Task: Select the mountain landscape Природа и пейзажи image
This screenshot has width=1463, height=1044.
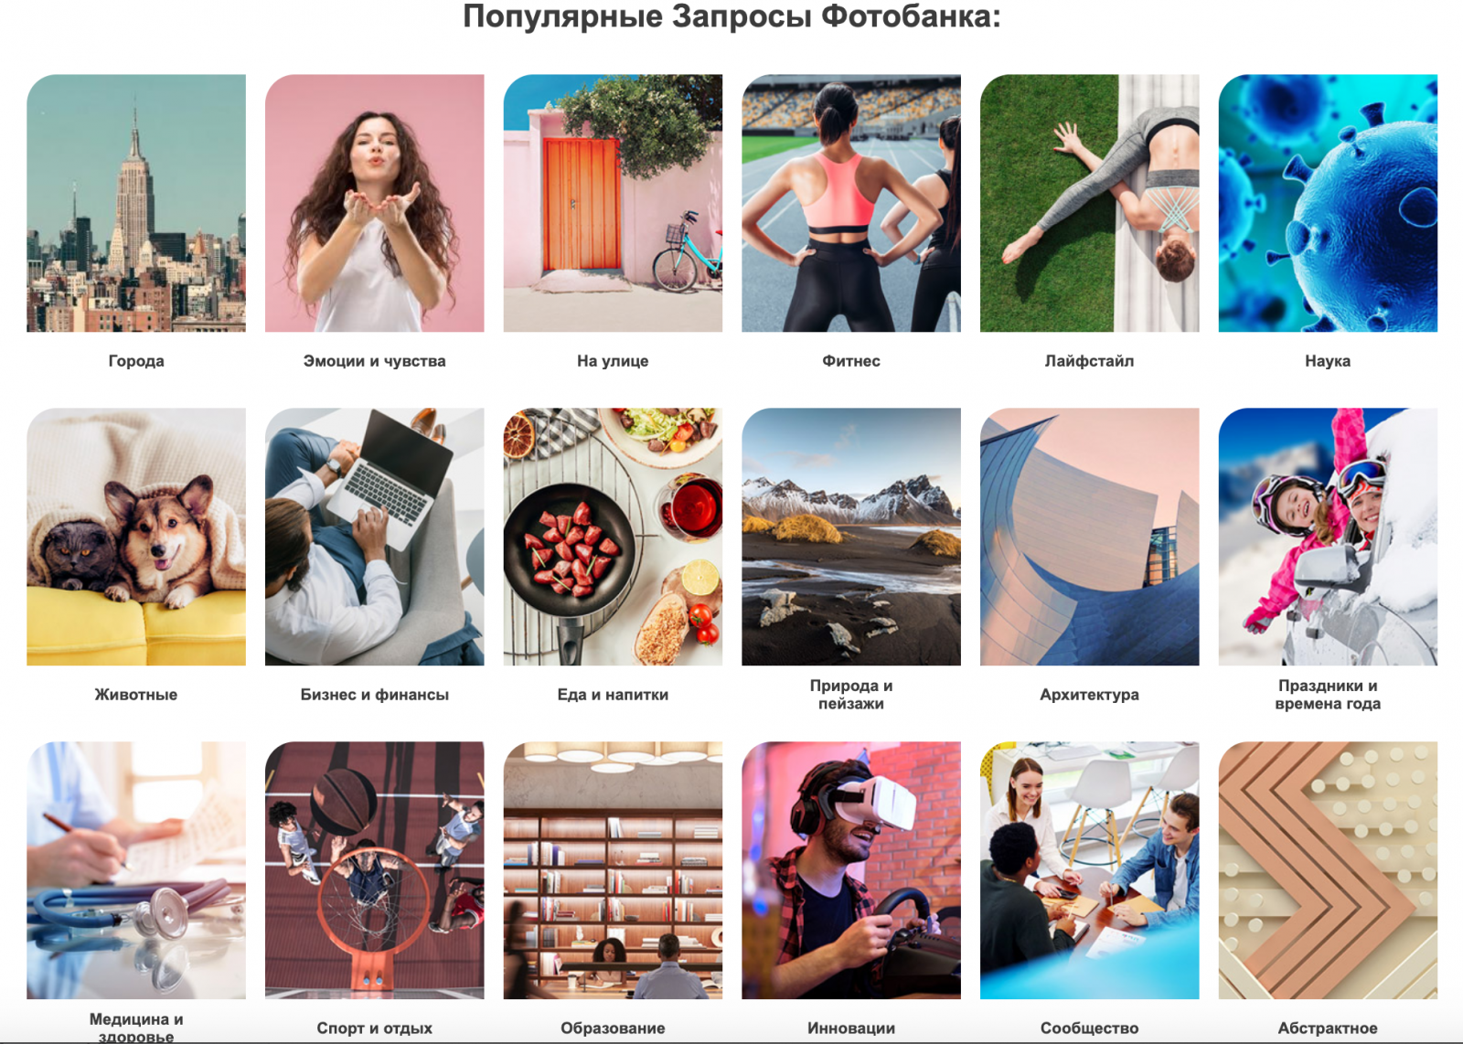Action: coord(851,537)
